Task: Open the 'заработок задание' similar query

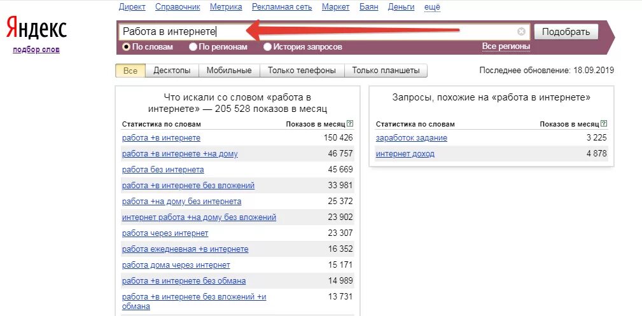Action: (412, 138)
